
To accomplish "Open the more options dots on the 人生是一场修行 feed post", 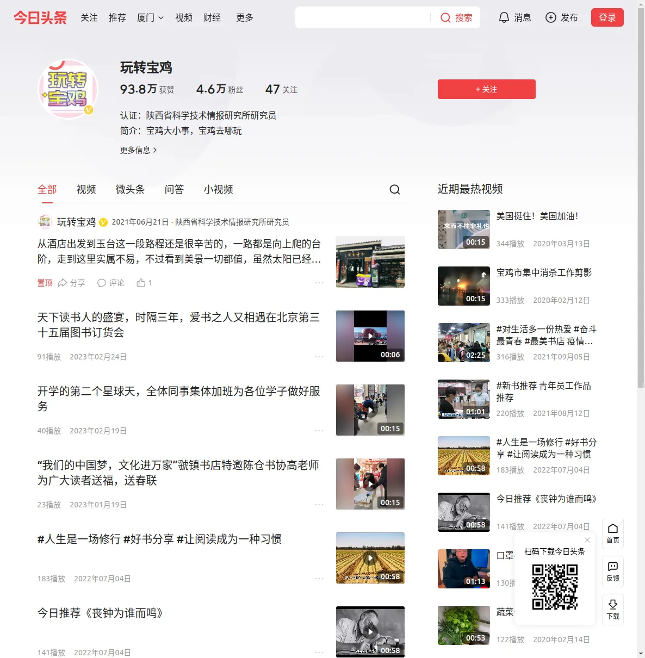I will (x=319, y=579).
